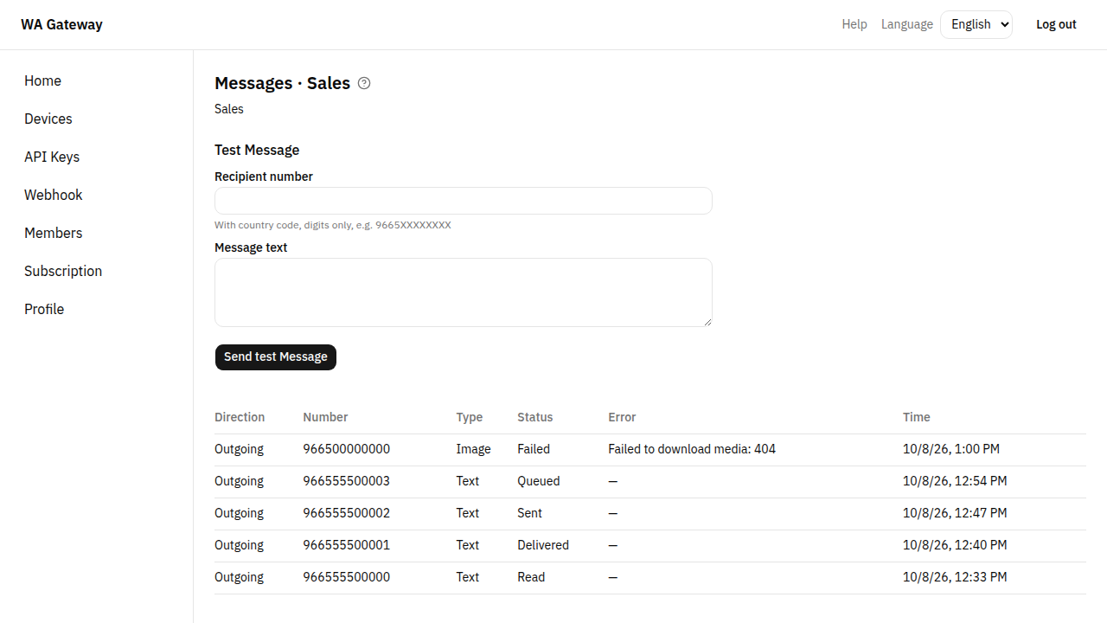Image resolution: width=1107 pixels, height=623 pixels.
Task: Open the Webhook section
Action: 54,195
